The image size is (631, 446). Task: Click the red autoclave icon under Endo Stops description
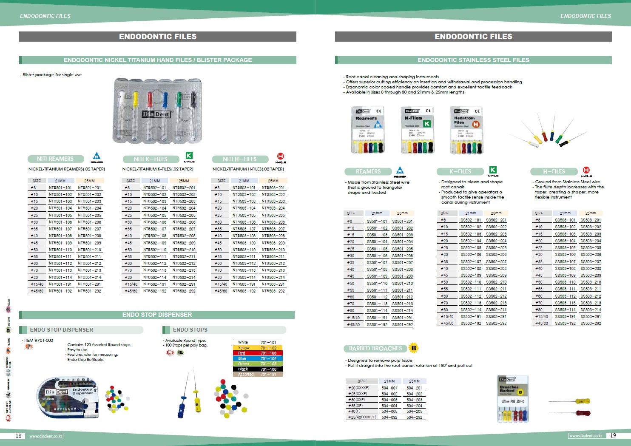(x=171, y=352)
